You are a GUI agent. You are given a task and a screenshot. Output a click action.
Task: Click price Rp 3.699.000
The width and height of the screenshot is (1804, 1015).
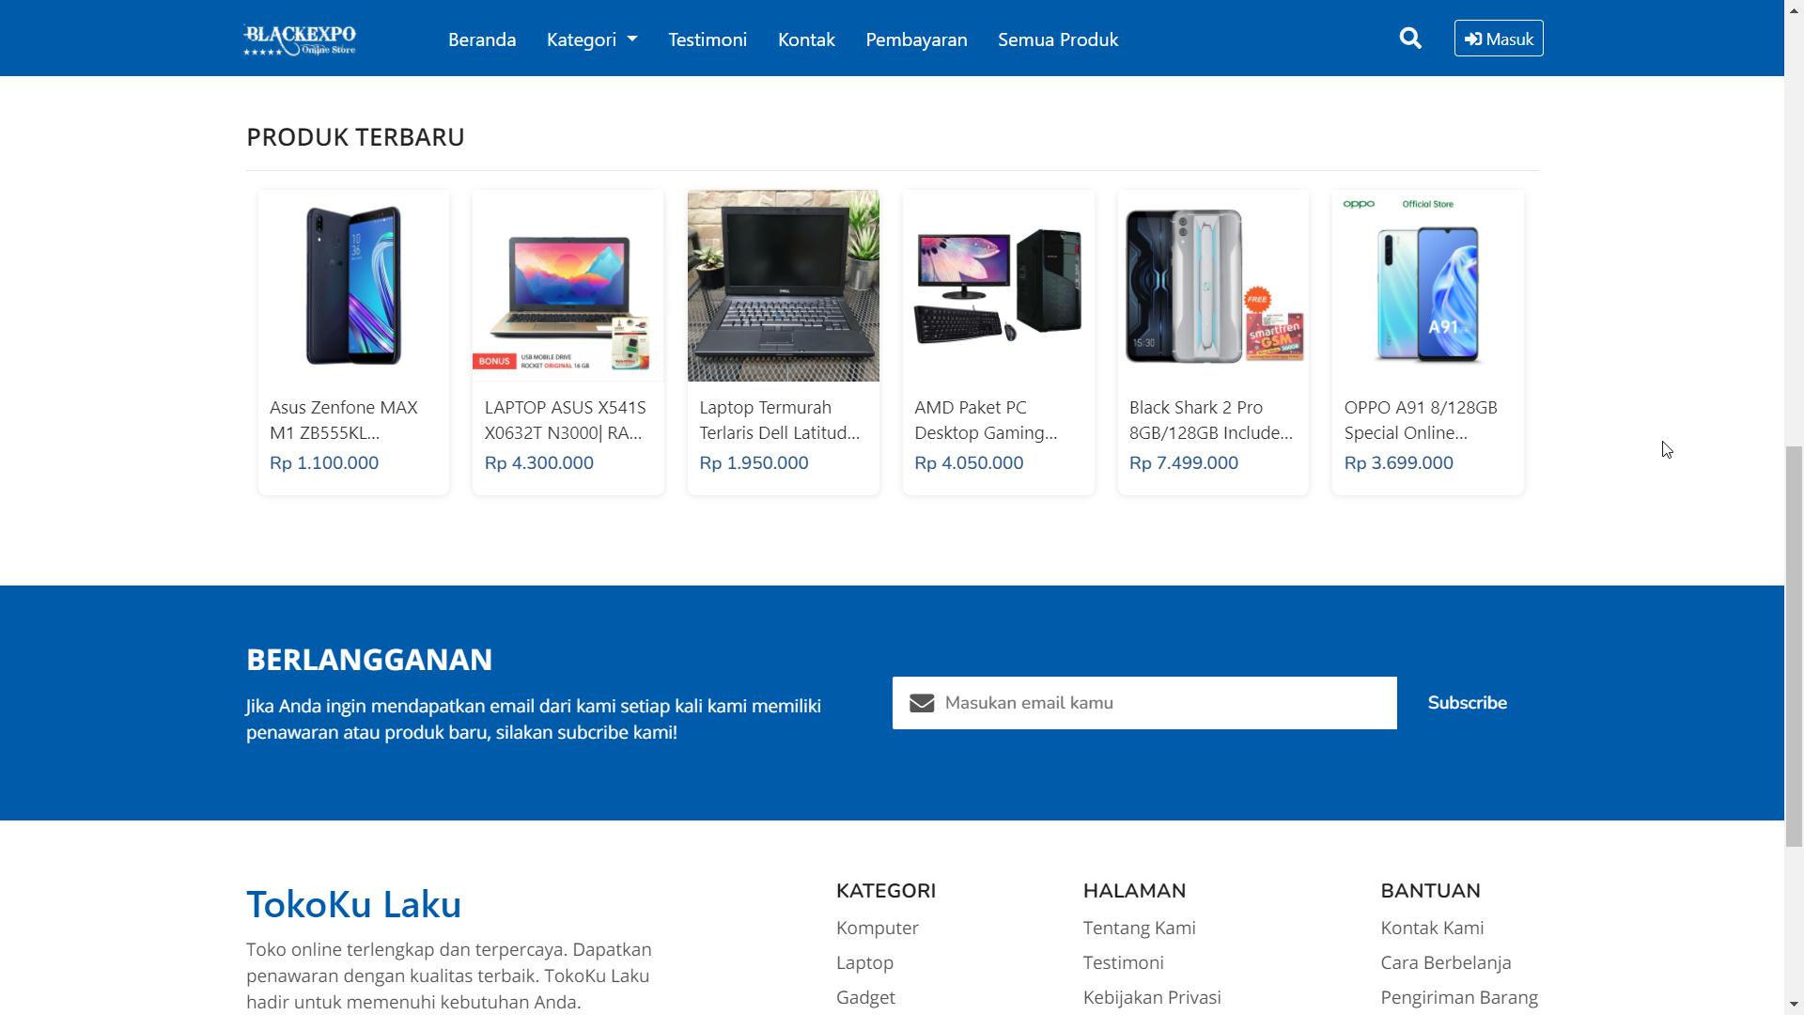pos(1399,462)
